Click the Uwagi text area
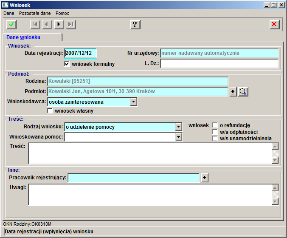Image resolution: width=287 pixels, height=238 pixels. coord(150,195)
